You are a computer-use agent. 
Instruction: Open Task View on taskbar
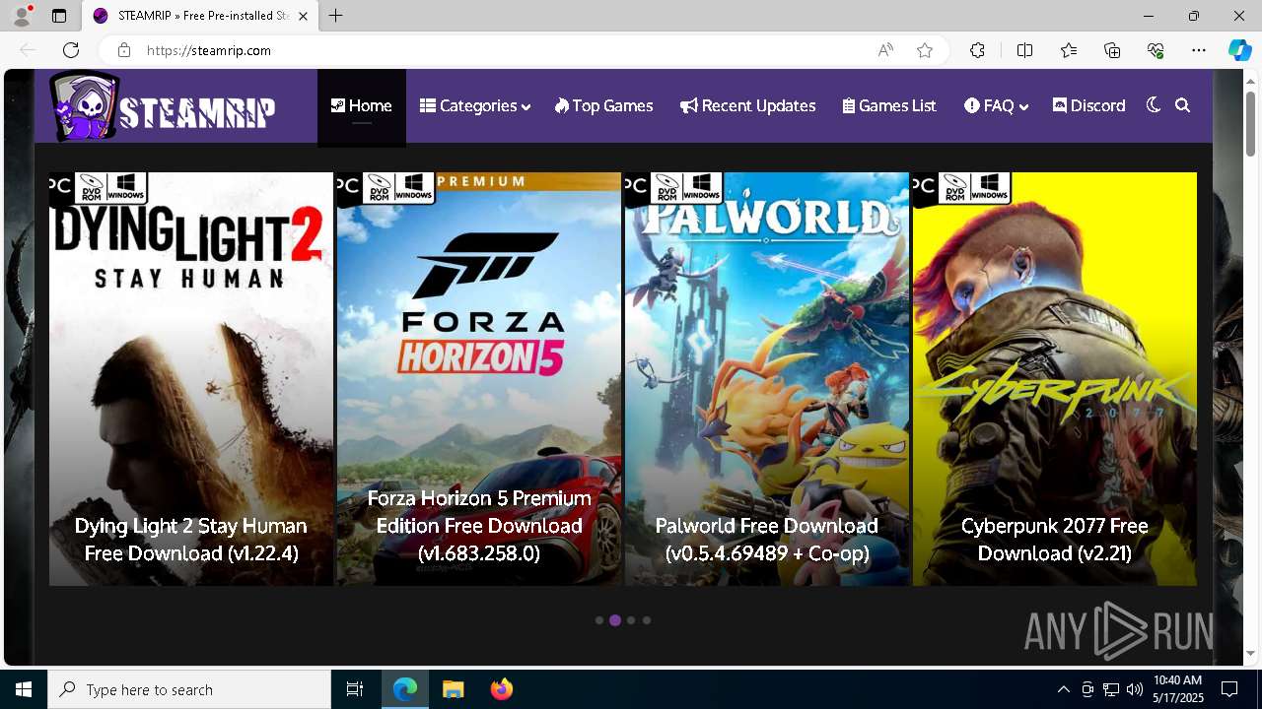click(x=355, y=689)
